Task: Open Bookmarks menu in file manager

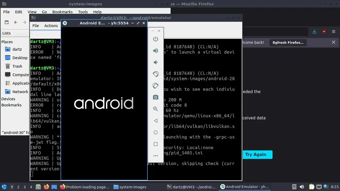Action: pyautogui.click(x=62, y=12)
